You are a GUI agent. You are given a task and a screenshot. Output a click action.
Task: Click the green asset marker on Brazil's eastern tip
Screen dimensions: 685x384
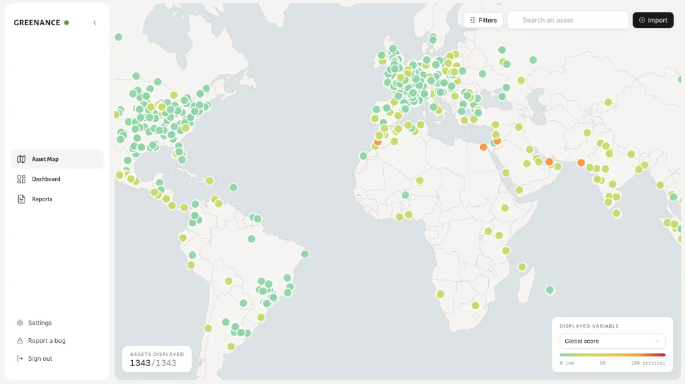(305, 254)
